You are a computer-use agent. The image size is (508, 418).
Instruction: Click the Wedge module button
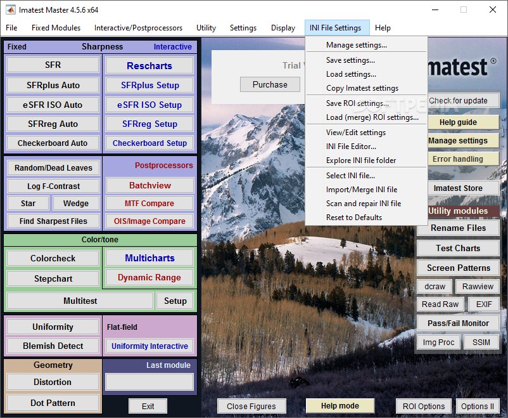(76, 204)
